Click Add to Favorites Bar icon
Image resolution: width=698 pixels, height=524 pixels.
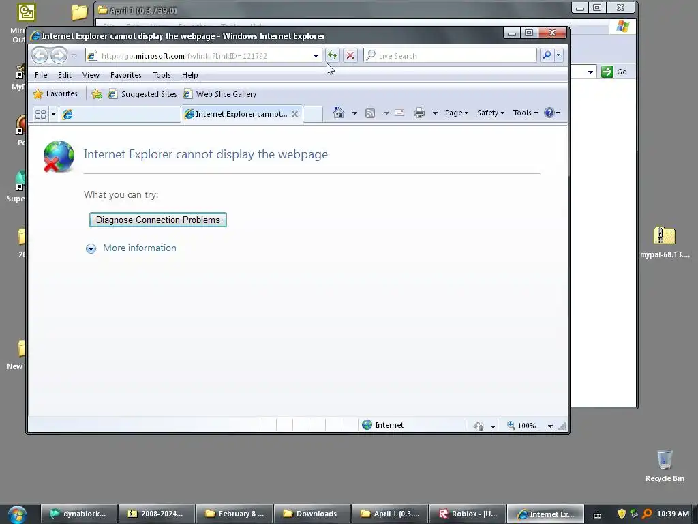click(97, 94)
